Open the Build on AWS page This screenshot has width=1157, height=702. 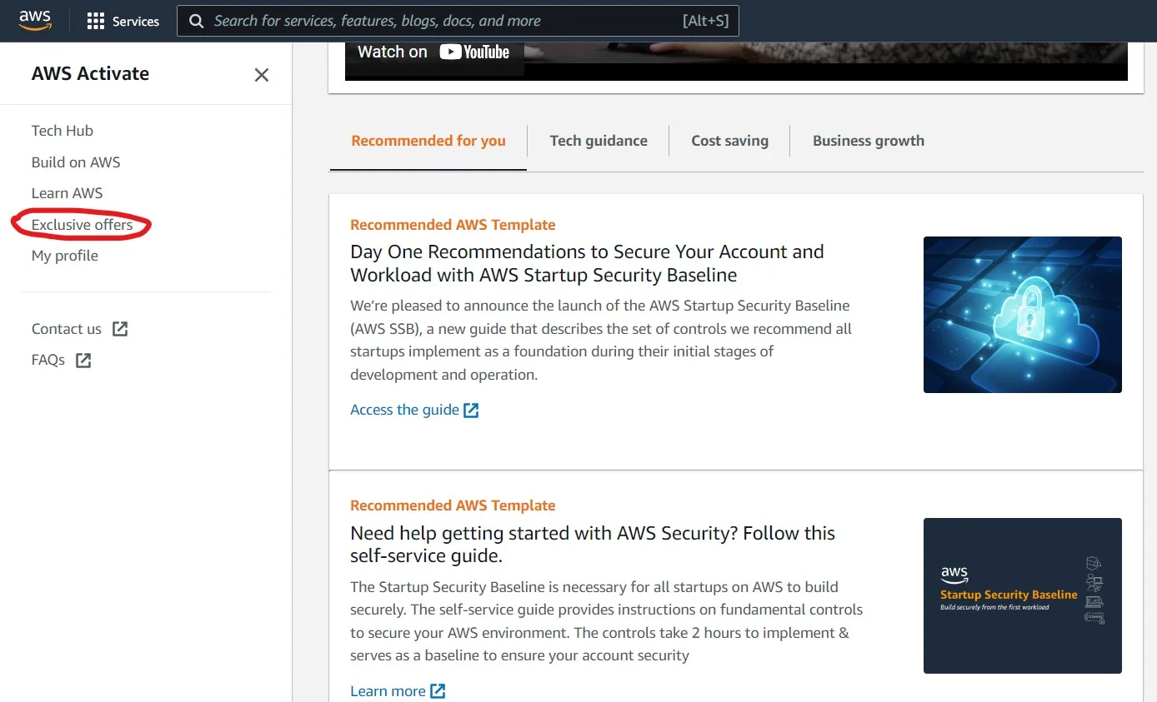[76, 162]
